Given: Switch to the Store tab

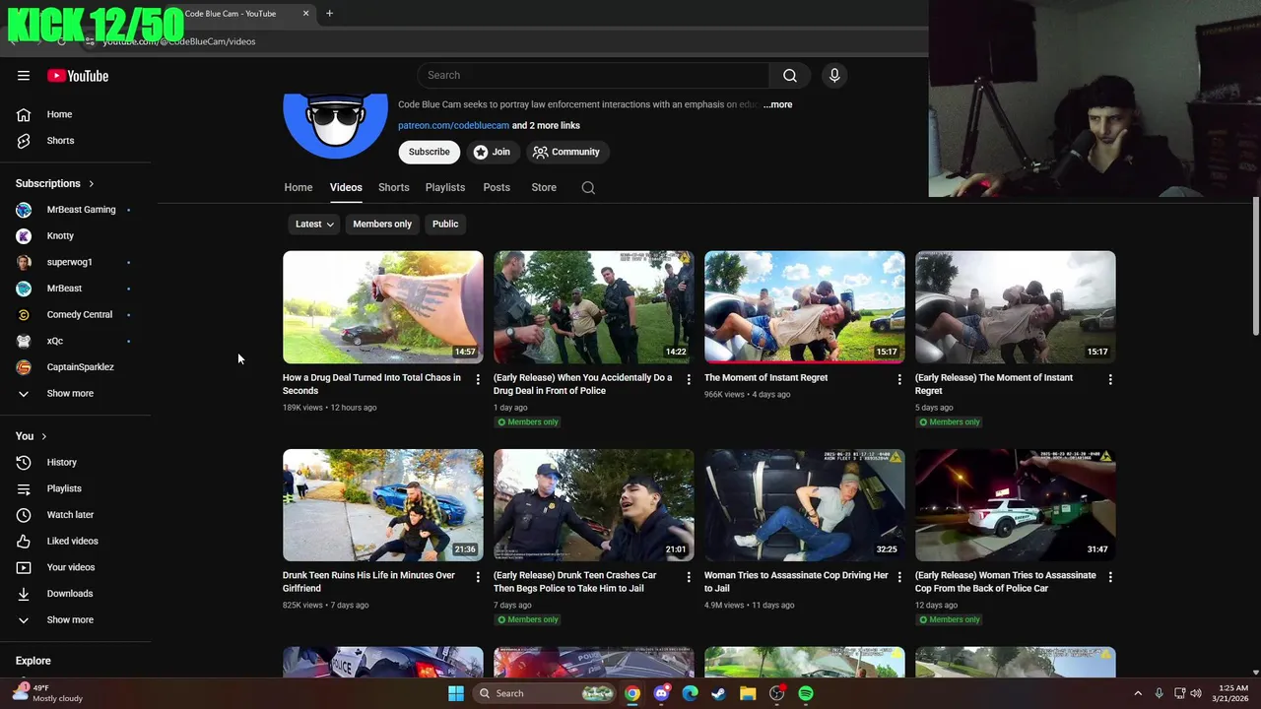Looking at the screenshot, I should [x=544, y=187].
